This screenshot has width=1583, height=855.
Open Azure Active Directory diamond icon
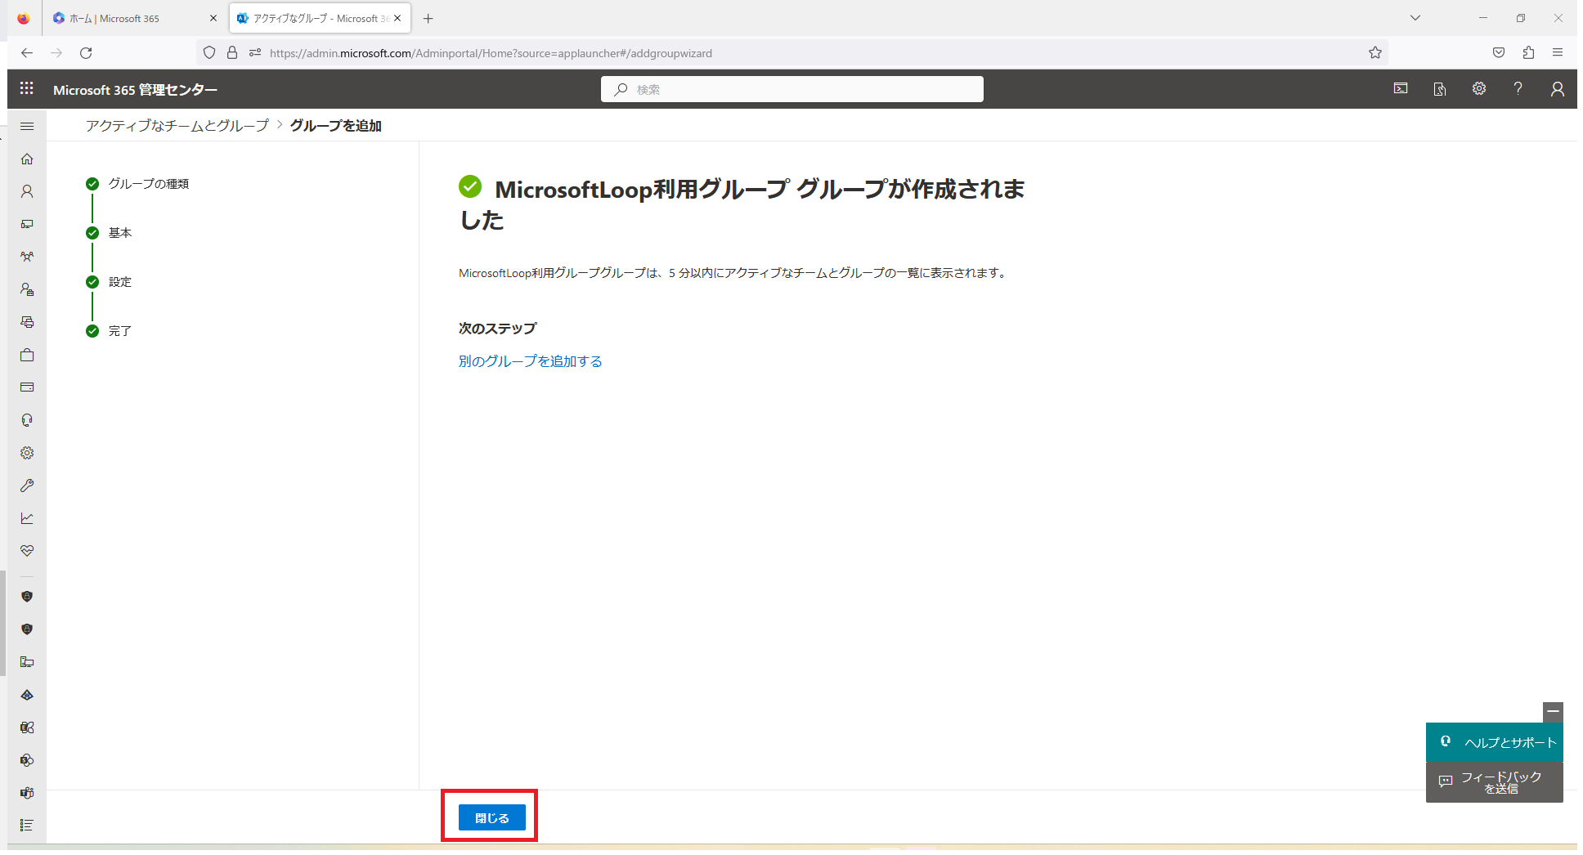click(x=27, y=695)
